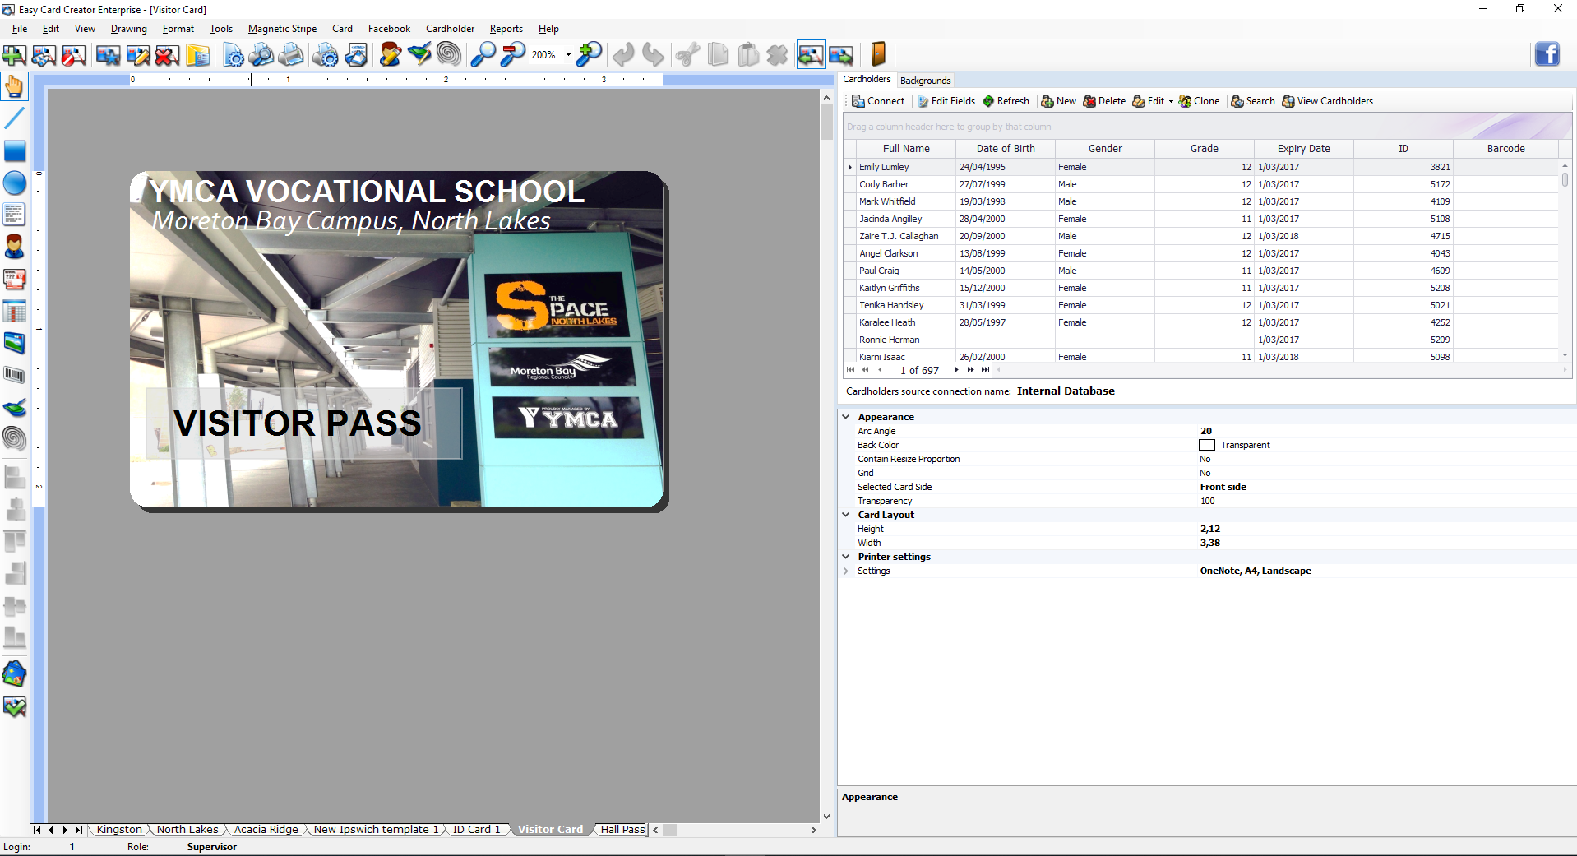1577x856 pixels.
Task: Show card front side icon
Action: (811, 55)
